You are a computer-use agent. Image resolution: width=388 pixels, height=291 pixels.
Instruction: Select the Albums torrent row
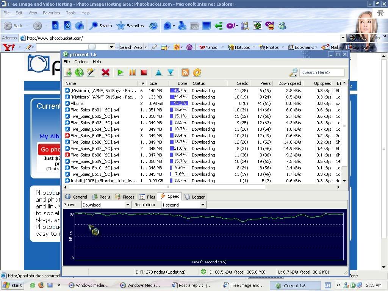point(77,103)
